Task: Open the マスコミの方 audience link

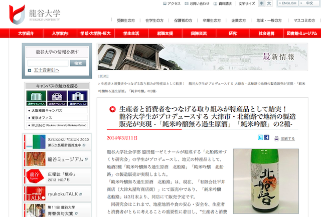Action: 304,21
